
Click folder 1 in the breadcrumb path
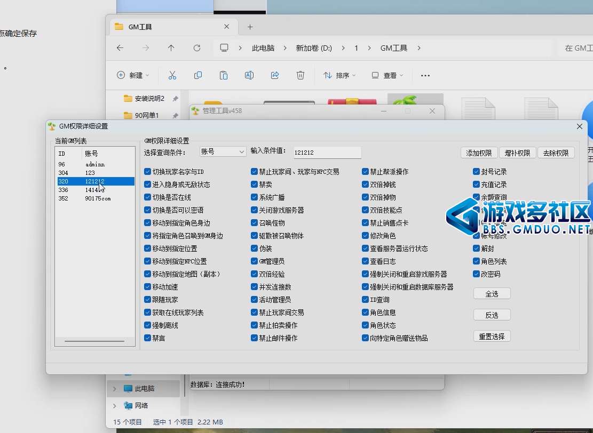[356, 48]
